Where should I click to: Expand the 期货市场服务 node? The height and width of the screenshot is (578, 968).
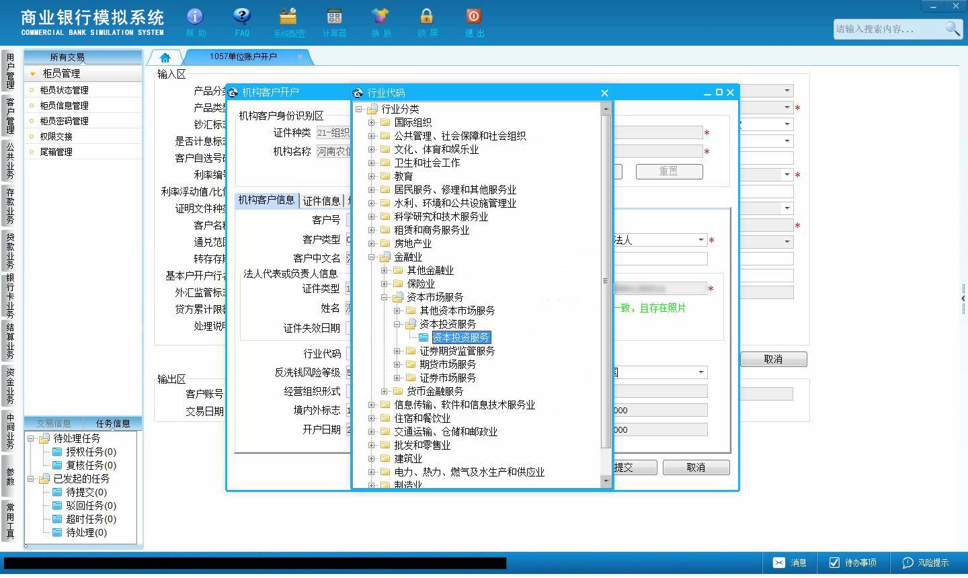click(x=397, y=364)
